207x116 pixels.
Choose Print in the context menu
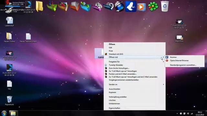(x=135, y=51)
